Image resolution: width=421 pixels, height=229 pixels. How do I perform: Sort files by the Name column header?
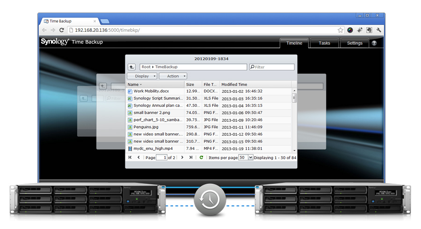[154, 84]
